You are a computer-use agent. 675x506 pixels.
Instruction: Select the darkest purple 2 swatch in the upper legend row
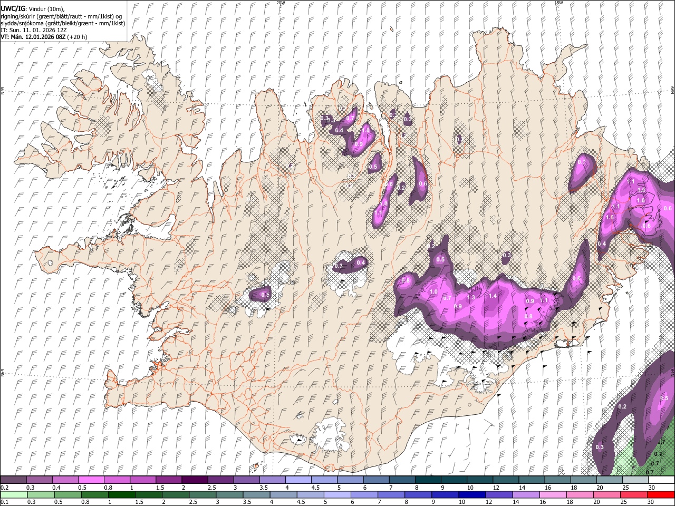point(194,480)
